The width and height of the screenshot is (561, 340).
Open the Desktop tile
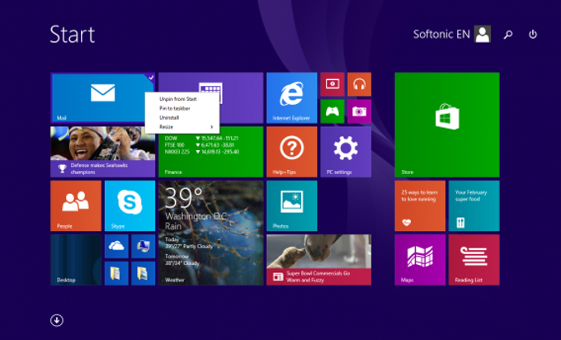(76, 260)
